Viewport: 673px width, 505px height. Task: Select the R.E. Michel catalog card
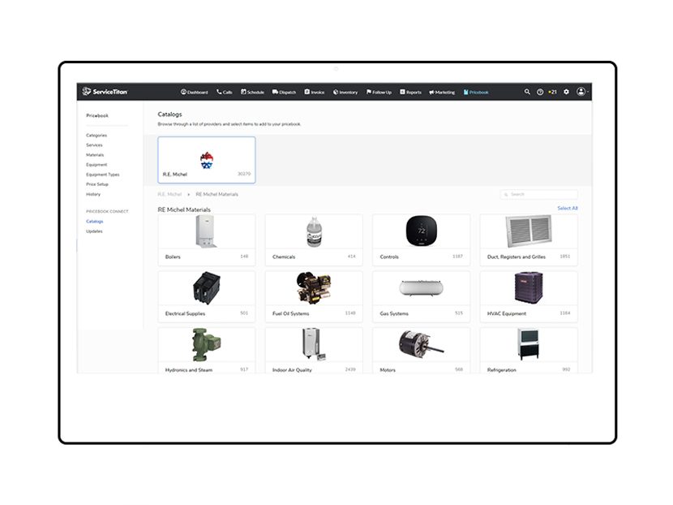click(206, 160)
